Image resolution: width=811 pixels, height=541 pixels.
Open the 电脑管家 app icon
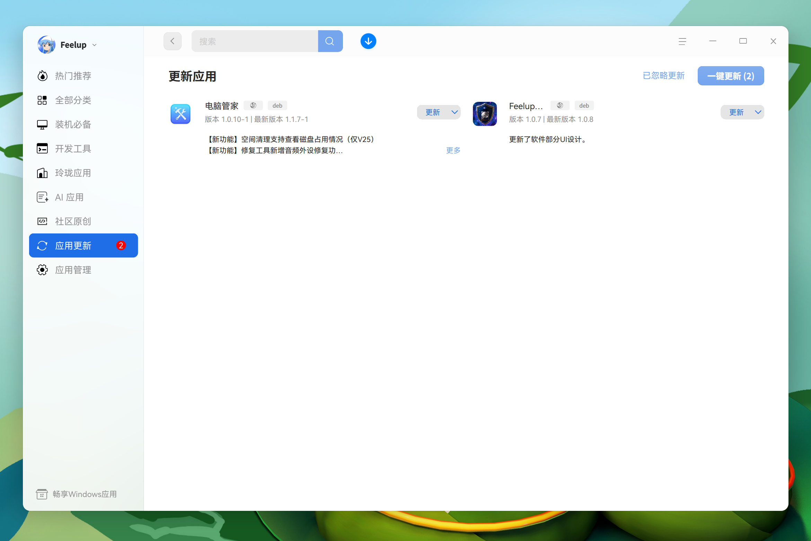pyautogui.click(x=180, y=114)
